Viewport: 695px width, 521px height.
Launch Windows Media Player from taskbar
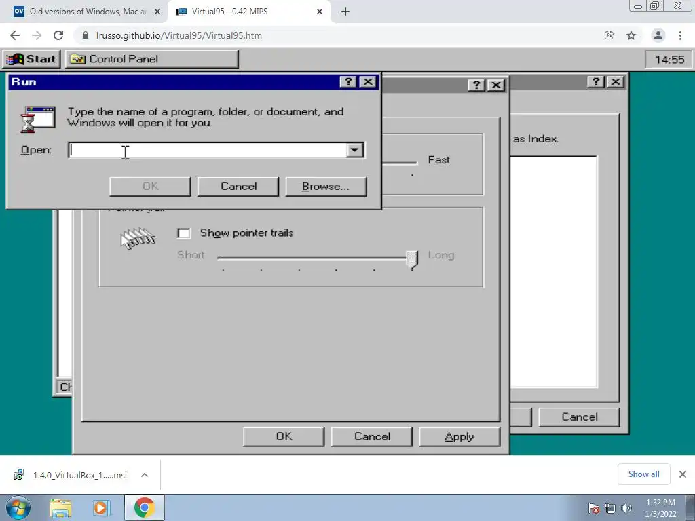tap(102, 508)
